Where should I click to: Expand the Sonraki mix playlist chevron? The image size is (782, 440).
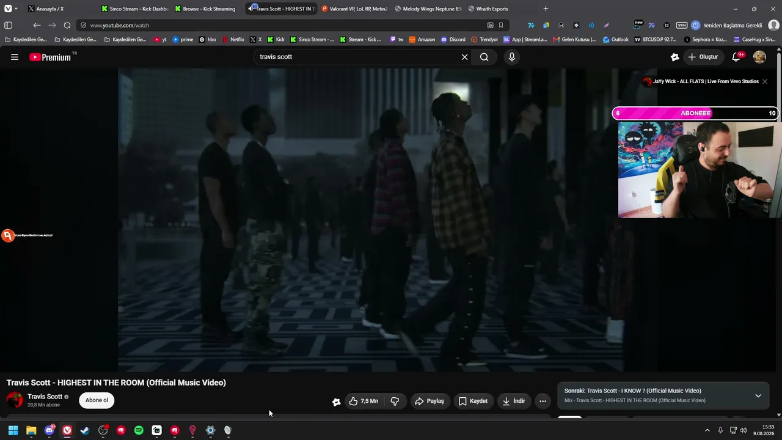(758, 395)
